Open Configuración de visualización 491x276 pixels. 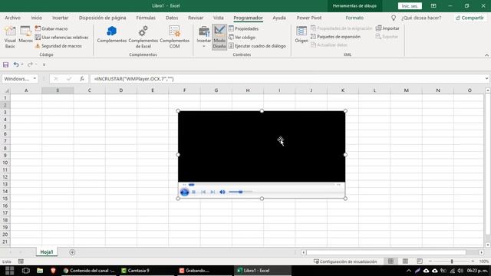coord(345,261)
